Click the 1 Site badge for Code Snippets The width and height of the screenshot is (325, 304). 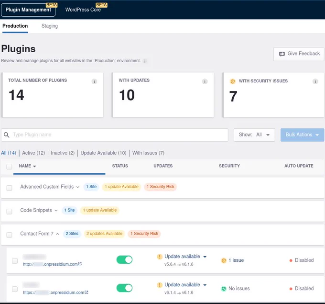69,210
